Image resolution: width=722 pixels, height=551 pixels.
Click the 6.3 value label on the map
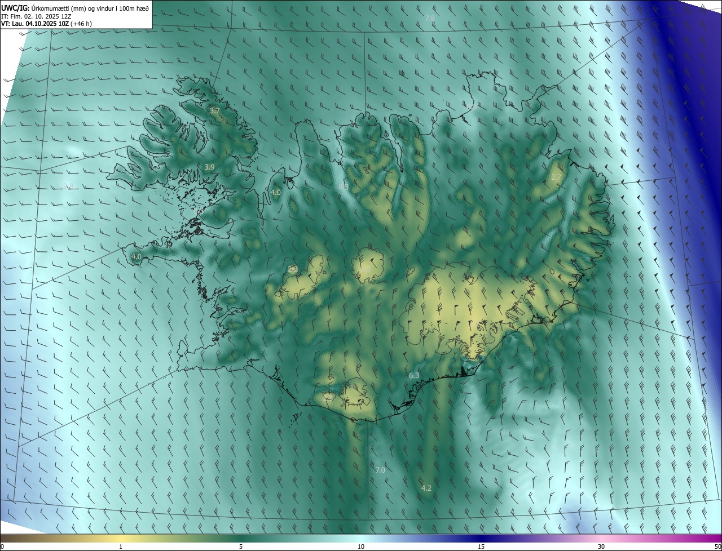coord(413,375)
